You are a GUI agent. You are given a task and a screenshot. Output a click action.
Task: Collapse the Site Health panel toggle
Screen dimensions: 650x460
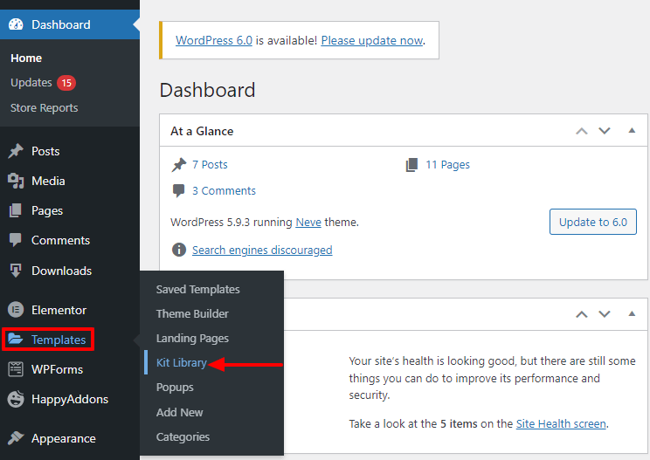click(632, 313)
